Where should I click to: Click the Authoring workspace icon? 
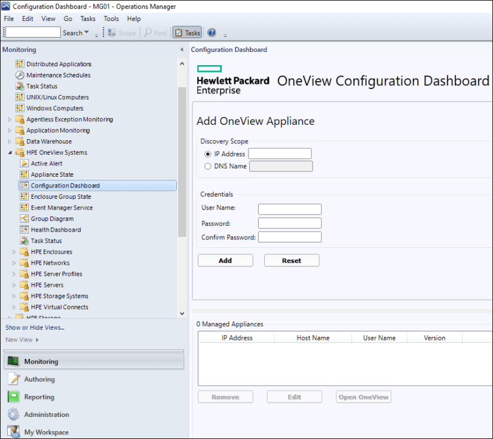tap(13, 379)
